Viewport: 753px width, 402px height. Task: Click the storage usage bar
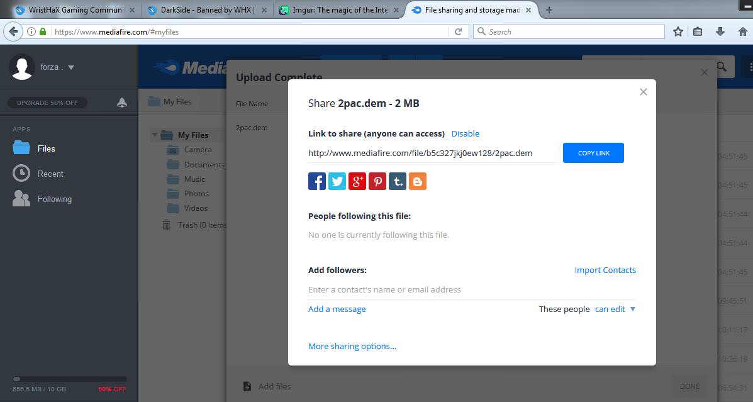[x=70, y=379]
